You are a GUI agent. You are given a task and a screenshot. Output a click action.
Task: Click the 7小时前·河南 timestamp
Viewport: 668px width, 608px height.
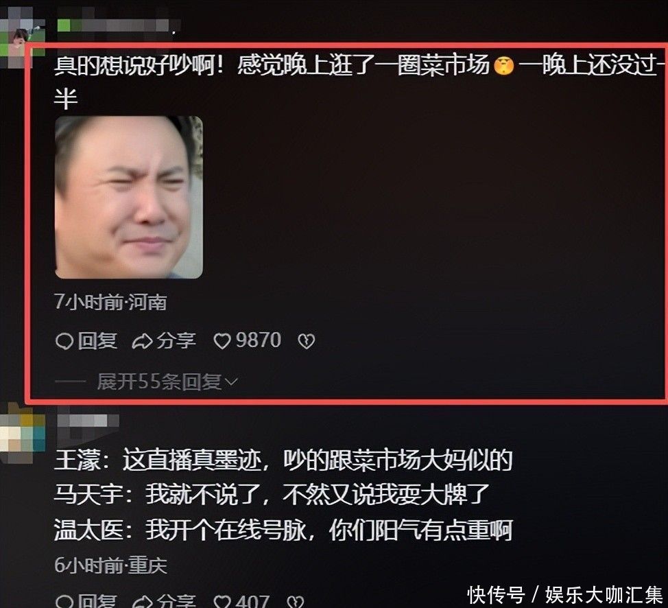point(110,302)
